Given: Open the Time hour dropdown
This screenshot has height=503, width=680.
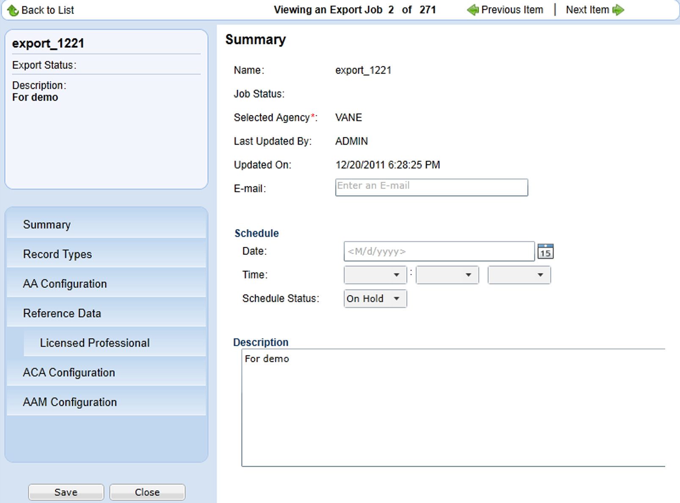Looking at the screenshot, I should (375, 275).
